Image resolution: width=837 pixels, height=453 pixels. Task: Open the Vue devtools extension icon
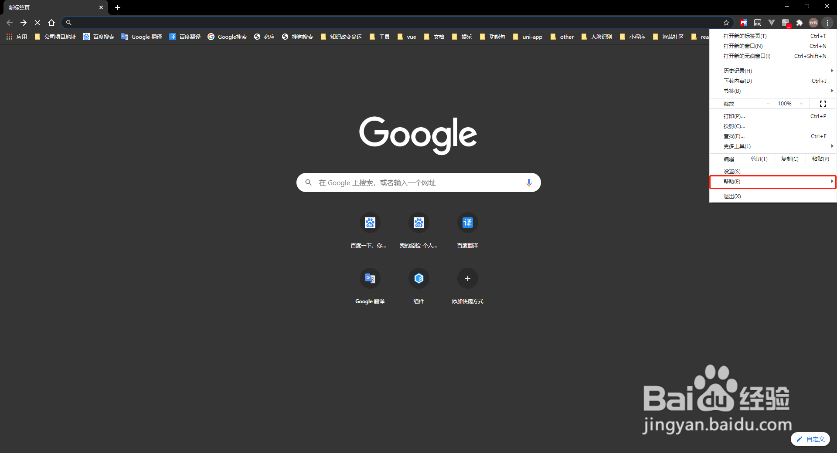772,23
